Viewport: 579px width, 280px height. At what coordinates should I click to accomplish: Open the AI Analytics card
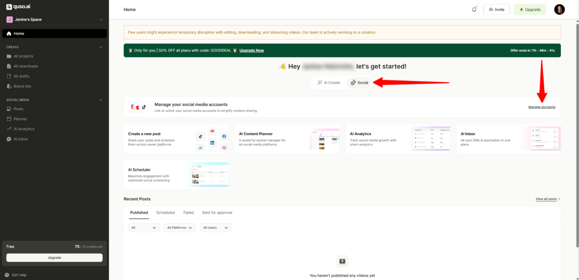(398, 139)
